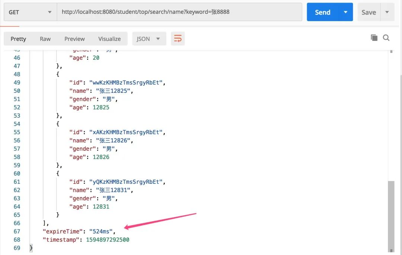Viewport: 402px width, 255px height.
Task: Expand the Save button dropdown arrow
Action: tap(387, 12)
